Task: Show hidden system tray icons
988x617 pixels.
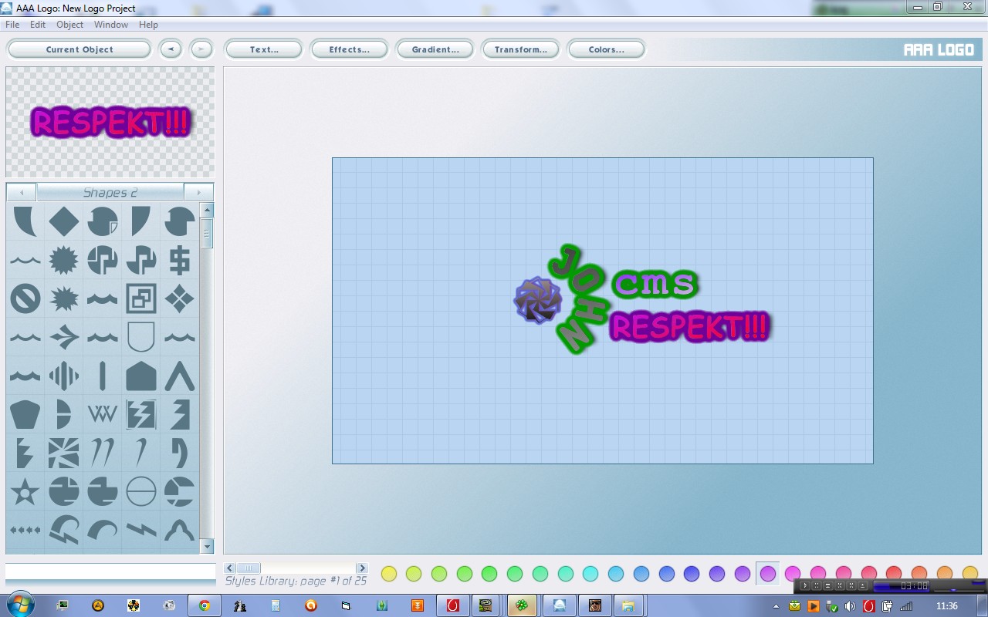Action: [x=777, y=606]
